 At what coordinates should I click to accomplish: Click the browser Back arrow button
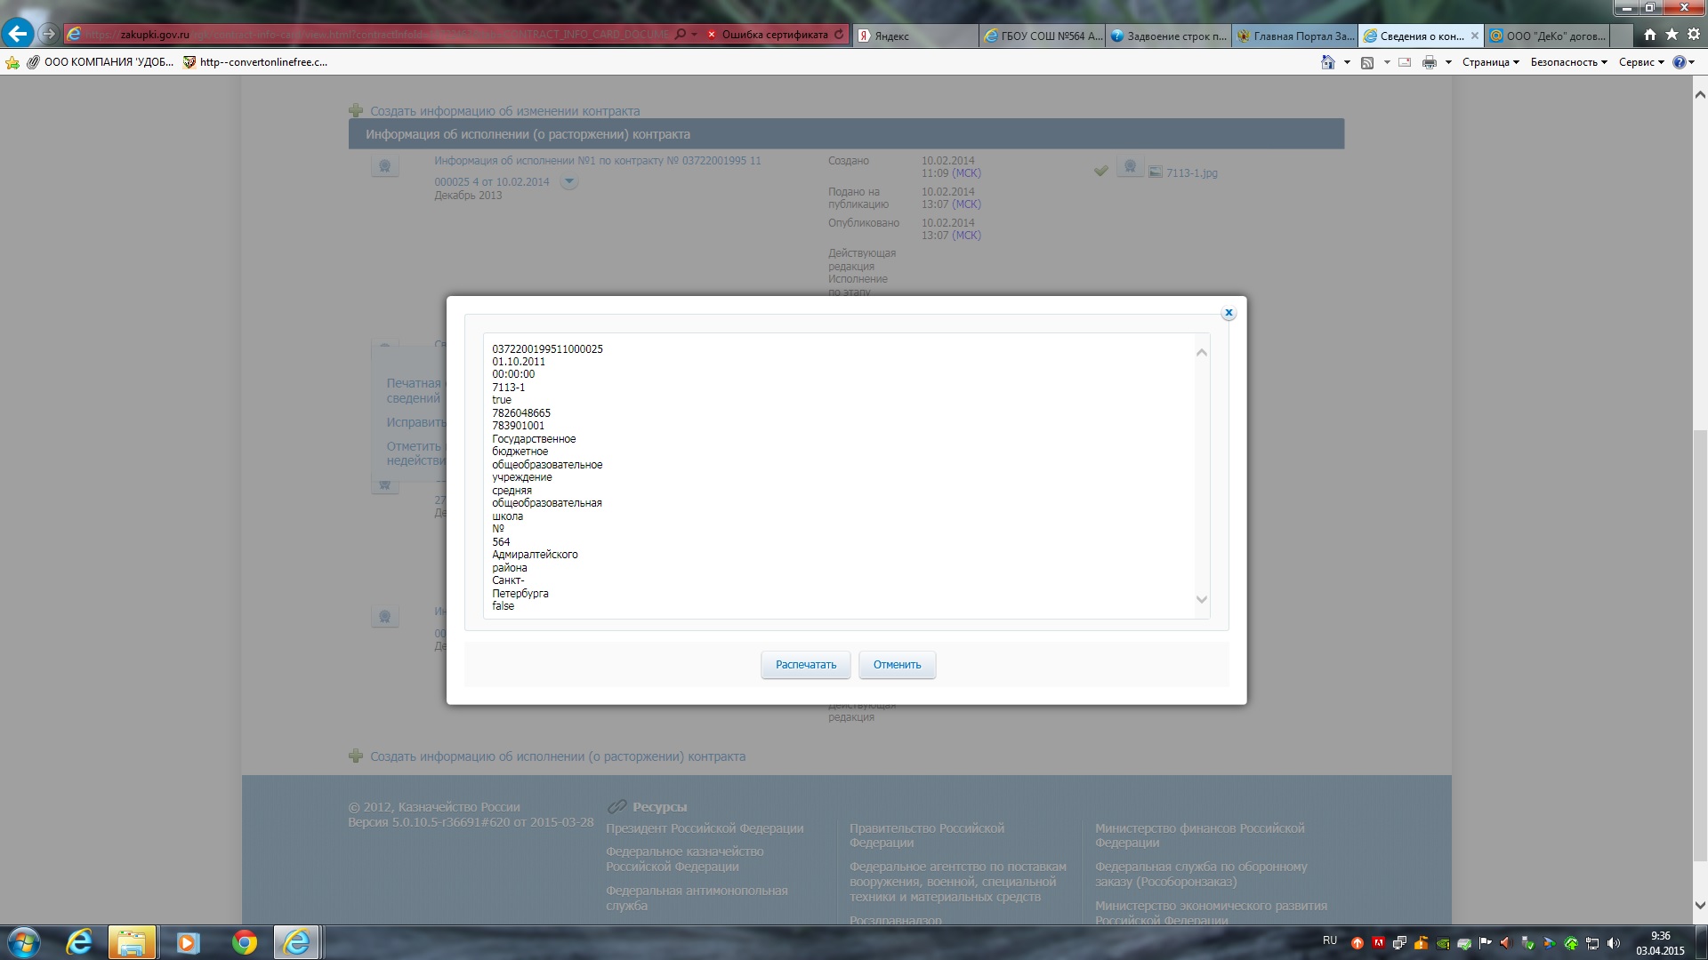(17, 35)
